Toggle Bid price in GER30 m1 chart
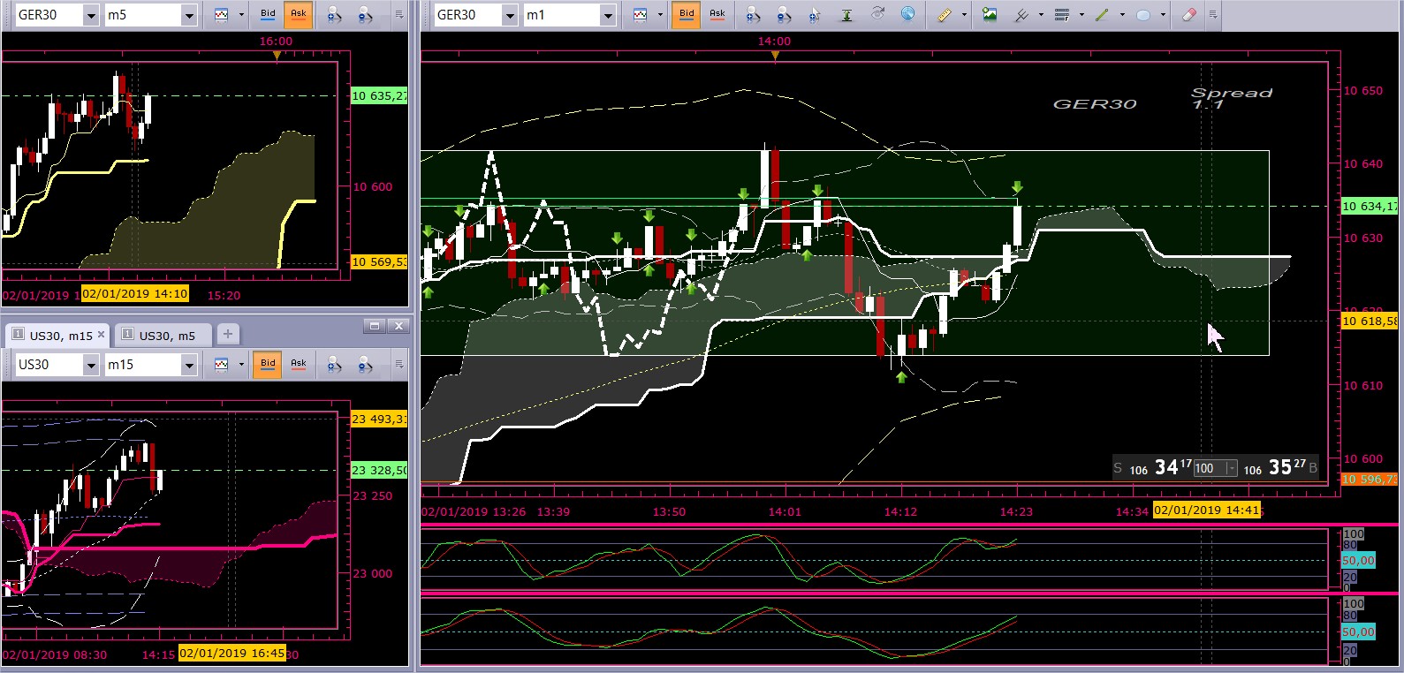1404x673 pixels. click(687, 15)
